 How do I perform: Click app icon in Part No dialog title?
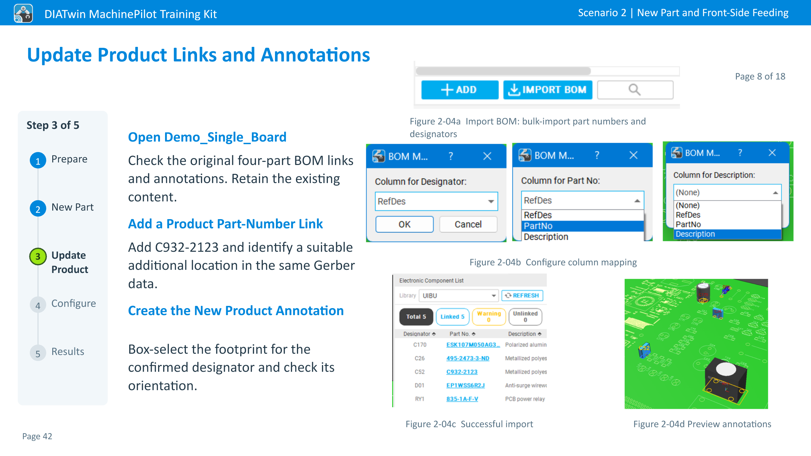pos(525,155)
